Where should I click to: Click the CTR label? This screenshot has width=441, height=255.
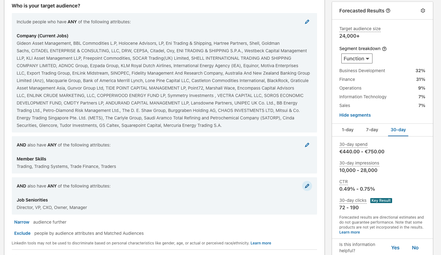point(344,182)
